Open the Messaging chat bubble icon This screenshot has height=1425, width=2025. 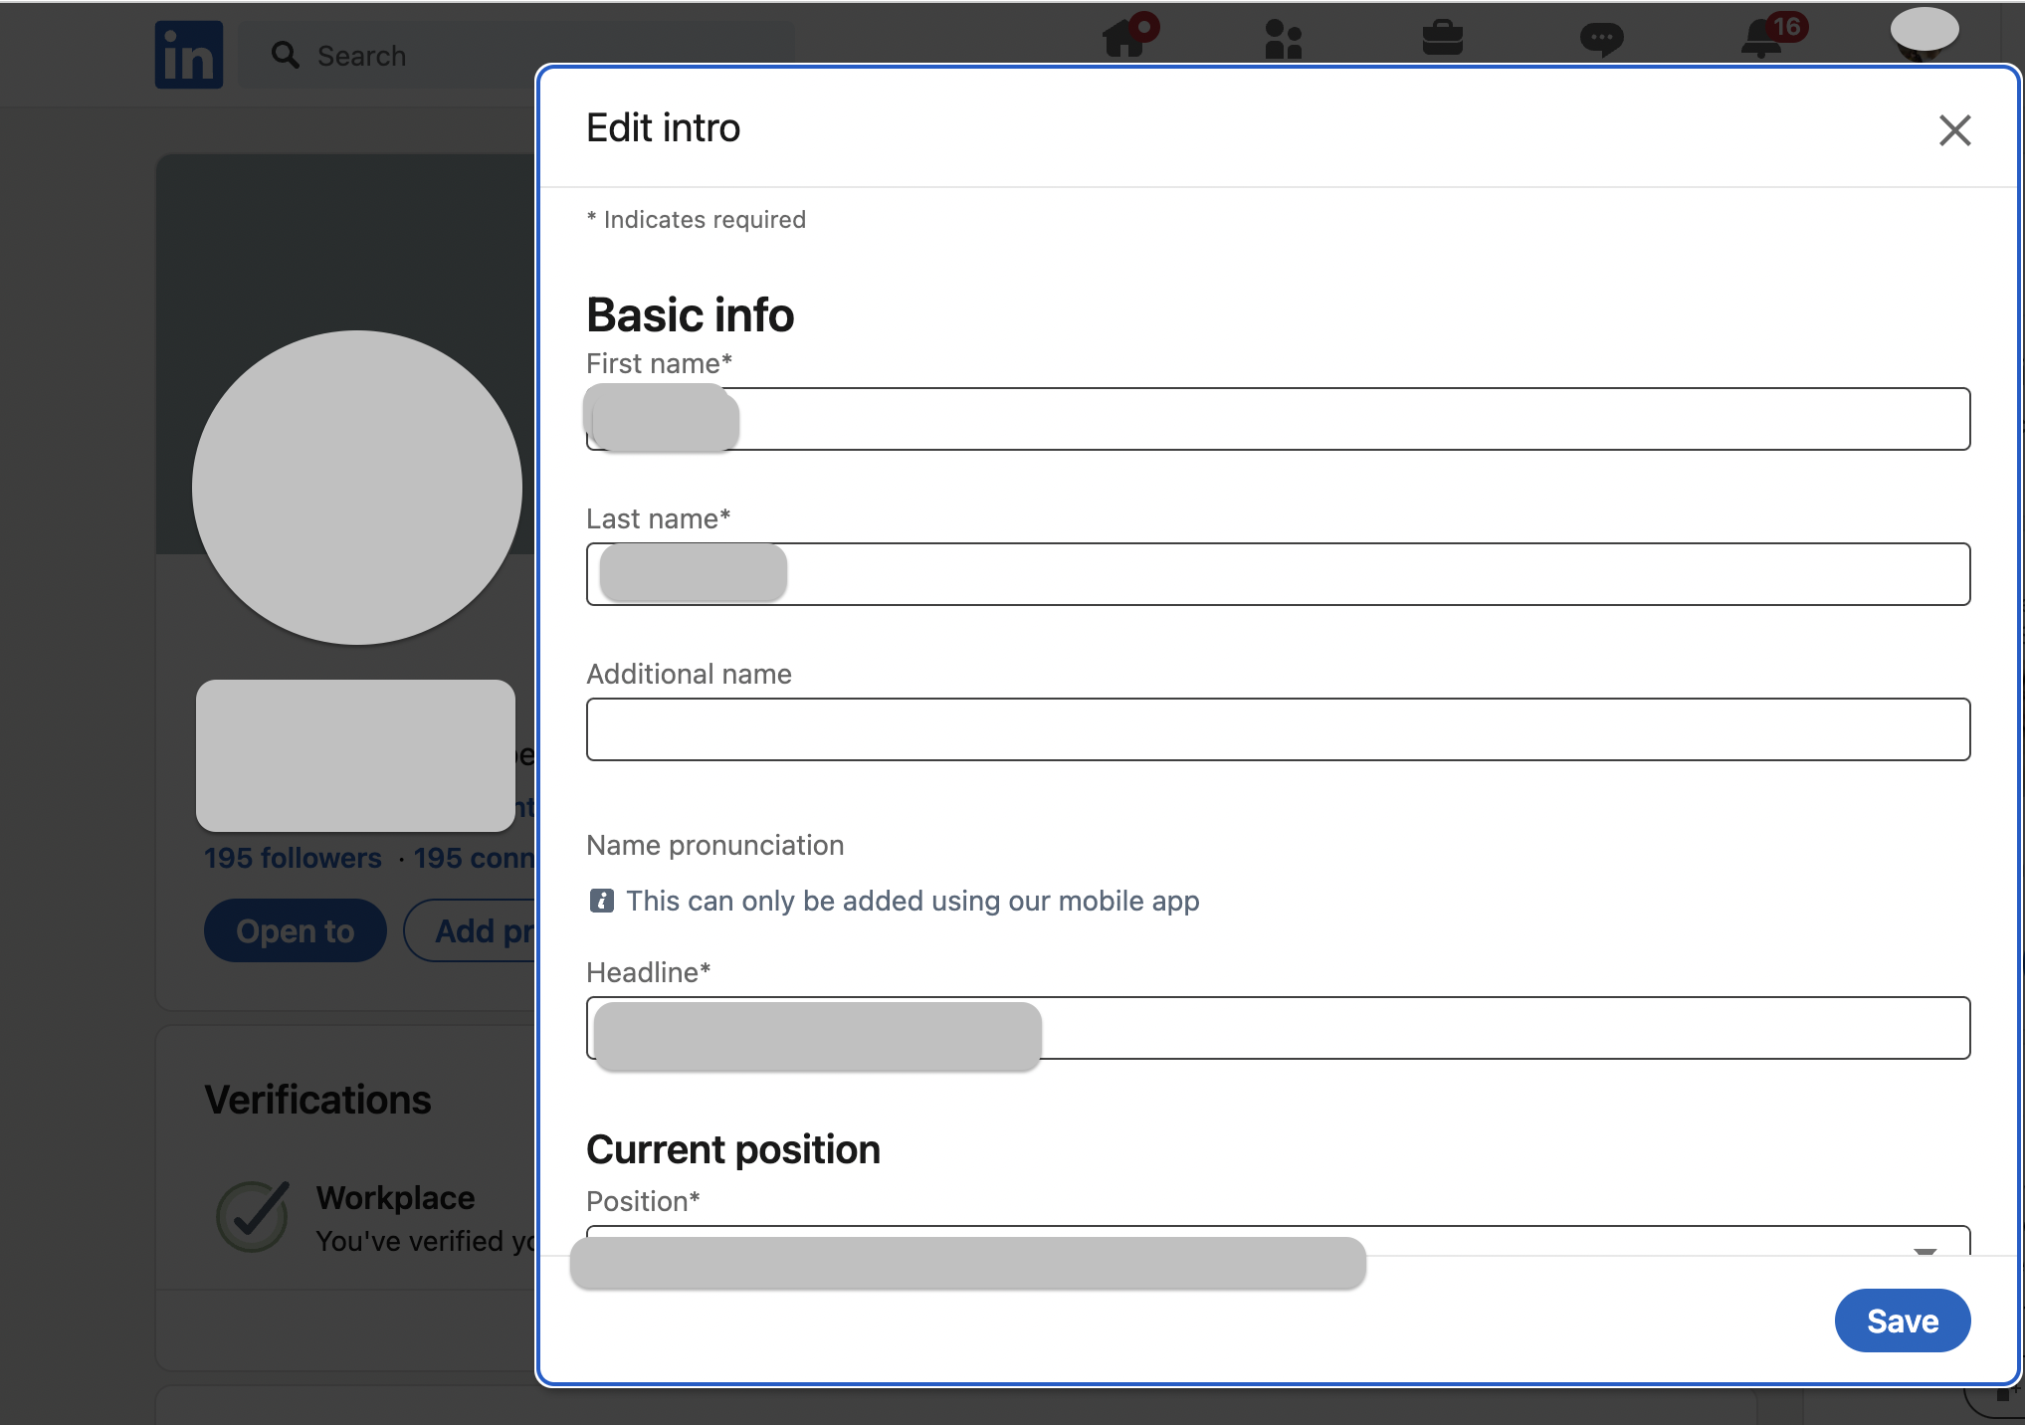pos(1601,40)
